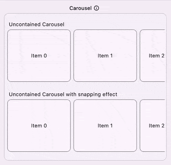Select Item 1 card in snapping carousel
This screenshot has height=165, width=171.
click(x=105, y=126)
